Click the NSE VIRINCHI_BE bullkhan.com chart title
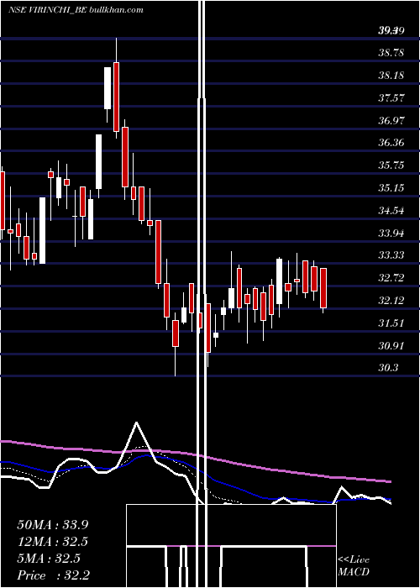 (76, 10)
